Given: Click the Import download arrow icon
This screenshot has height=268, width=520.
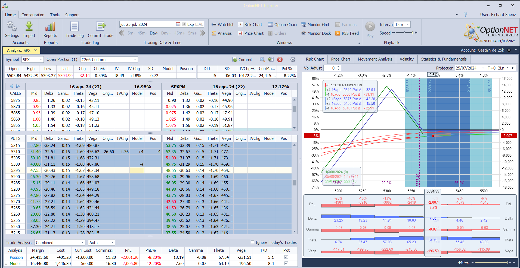Looking at the screenshot, I should (29, 27).
